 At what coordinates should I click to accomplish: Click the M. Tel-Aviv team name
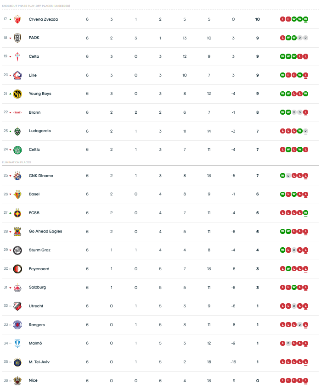point(39,362)
